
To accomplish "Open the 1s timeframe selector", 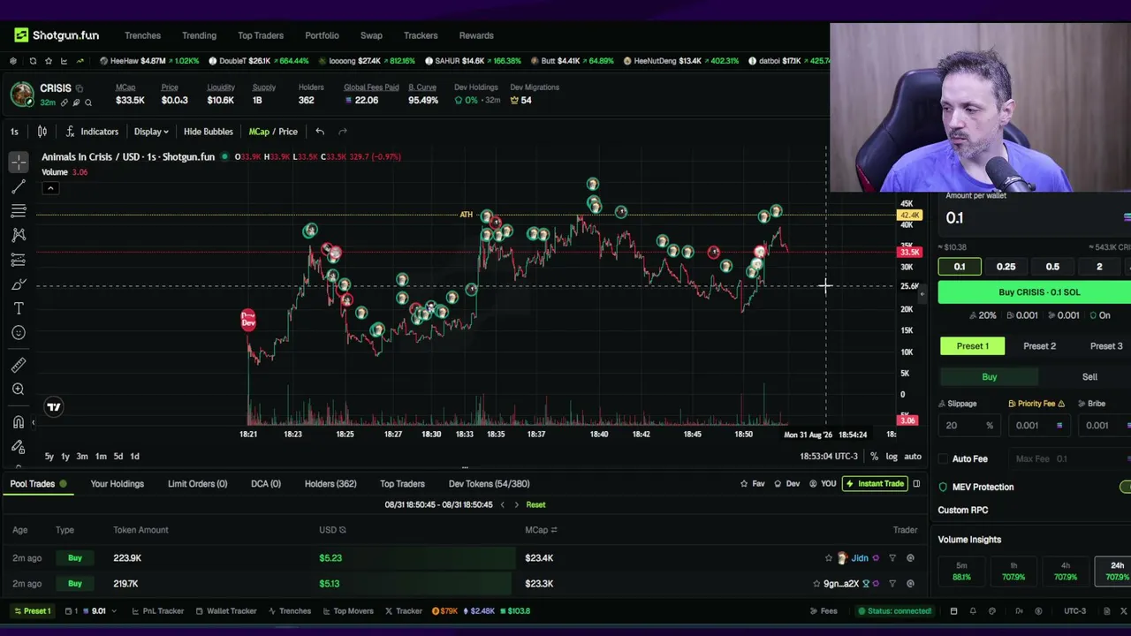I will pyautogui.click(x=14, y=132).
